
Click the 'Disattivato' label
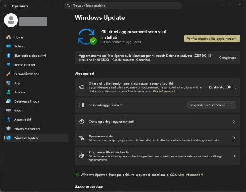pos(217,87)
